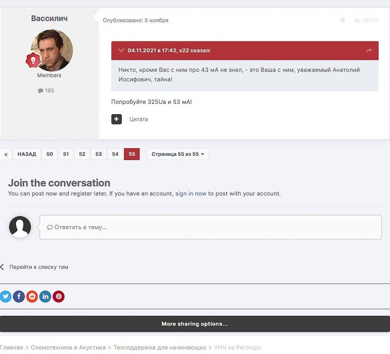
Task: Collapse the quote from x22
Action: [121, 51]
